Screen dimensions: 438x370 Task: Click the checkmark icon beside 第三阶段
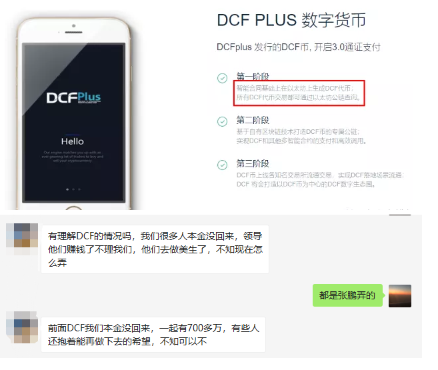pos(223,165)
